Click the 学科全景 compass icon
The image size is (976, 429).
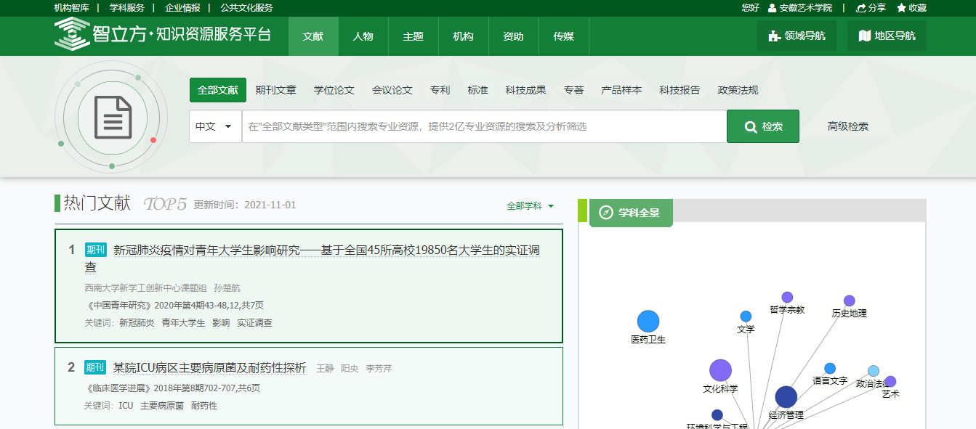coord(606,213)
